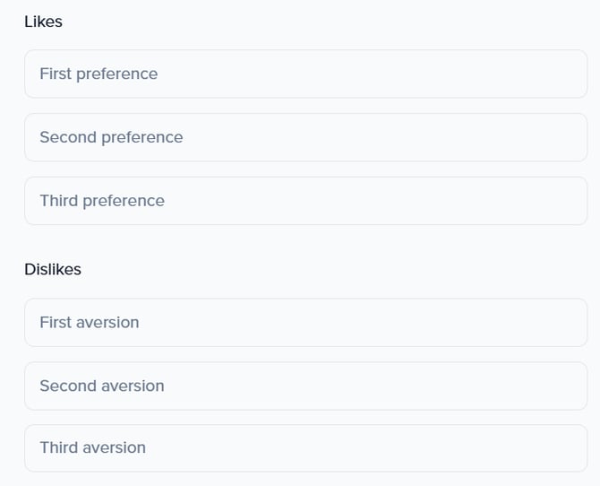Activate the top field under Dislikes
The image size is (600, 486).
[305, 322]
